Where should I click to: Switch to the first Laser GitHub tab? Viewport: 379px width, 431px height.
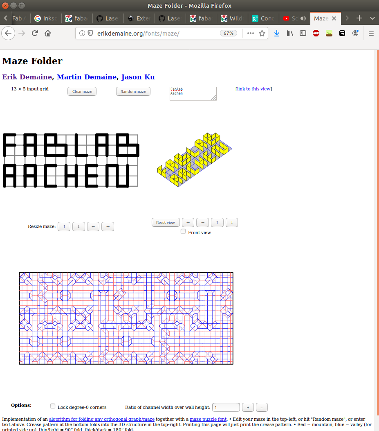click(x=108, y=18)
